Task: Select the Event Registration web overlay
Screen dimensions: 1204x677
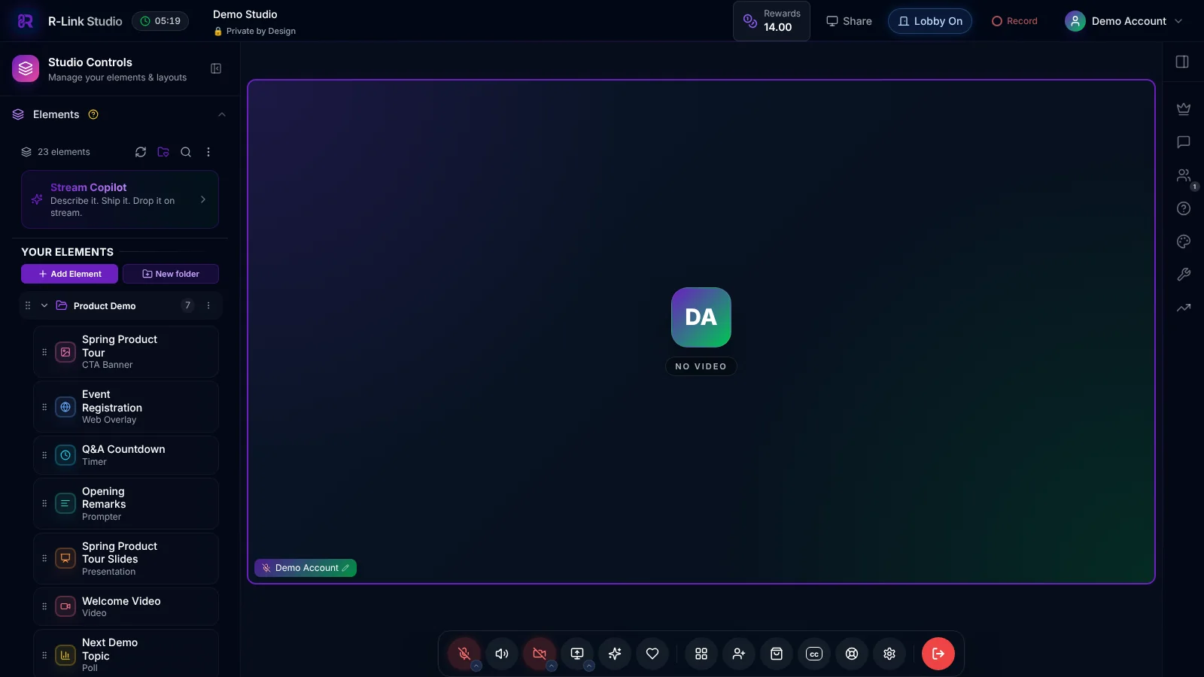Action: (126, 406)
